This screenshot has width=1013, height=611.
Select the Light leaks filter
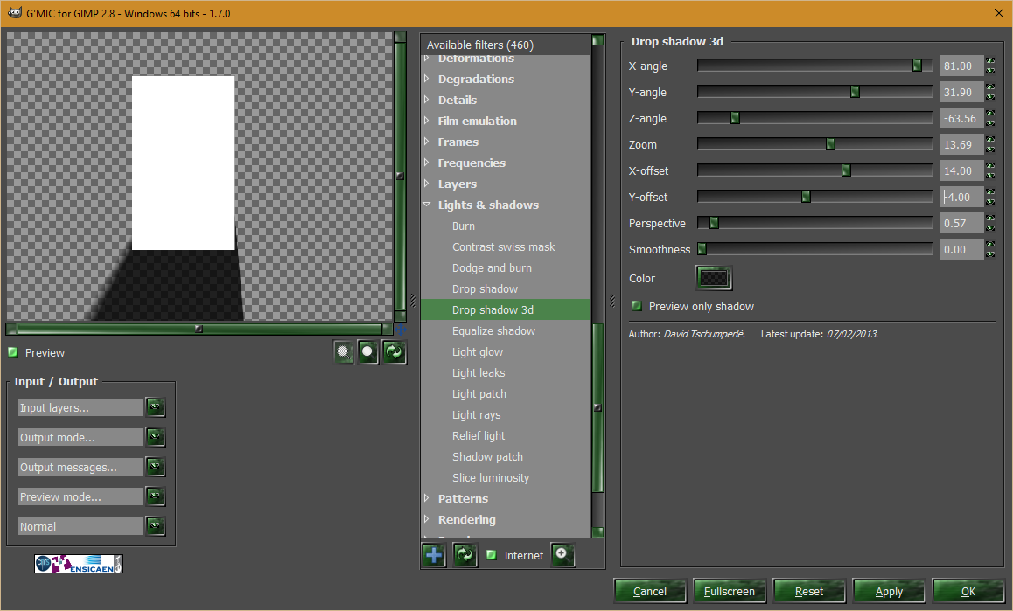tap(479, 372)
